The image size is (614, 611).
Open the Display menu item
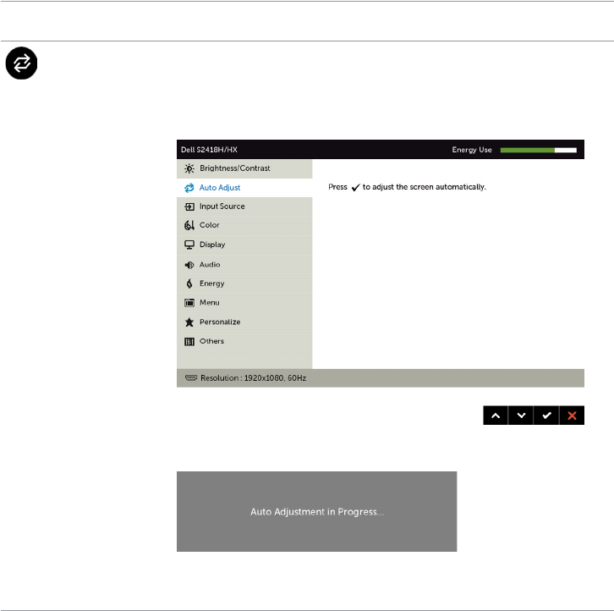(x=244, y=245)
